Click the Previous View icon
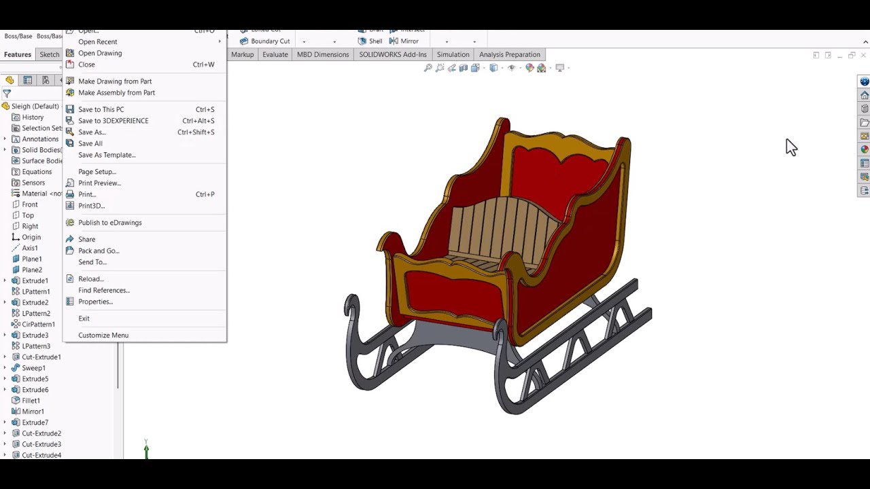This screenshot has width=870, height=489. (x=452, y=68)
